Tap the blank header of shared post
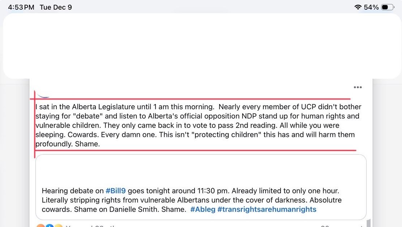The image size is (402, 227). pyautogui.click(x=201, y=169)
